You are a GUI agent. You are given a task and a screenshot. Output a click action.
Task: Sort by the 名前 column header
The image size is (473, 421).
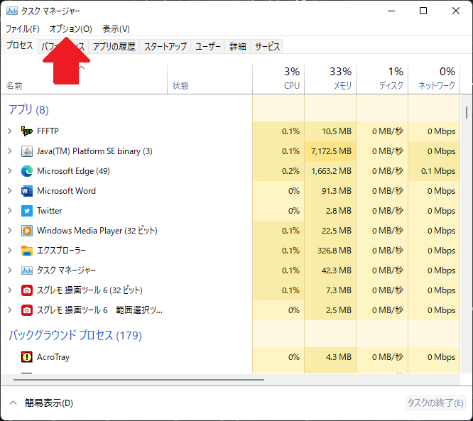[85, 80]
